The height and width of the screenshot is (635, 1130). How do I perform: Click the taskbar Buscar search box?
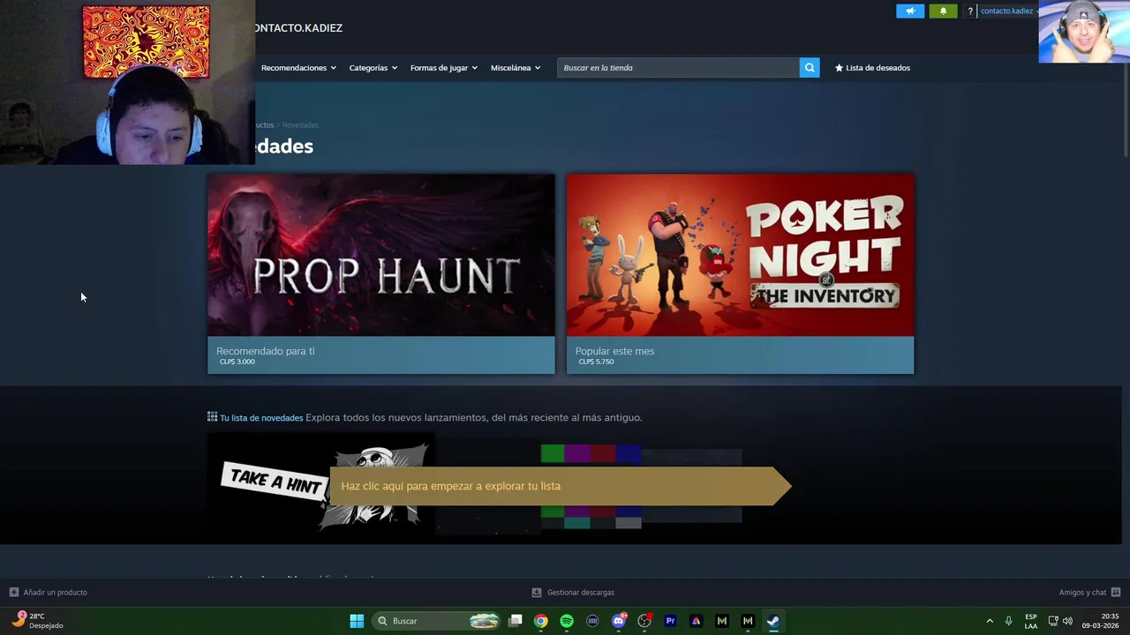pos(438,621)
